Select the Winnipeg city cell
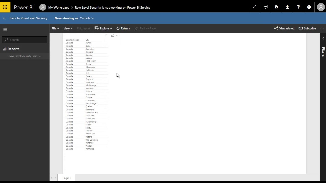This screenshot has width=326, height=183. pos(90,149)
